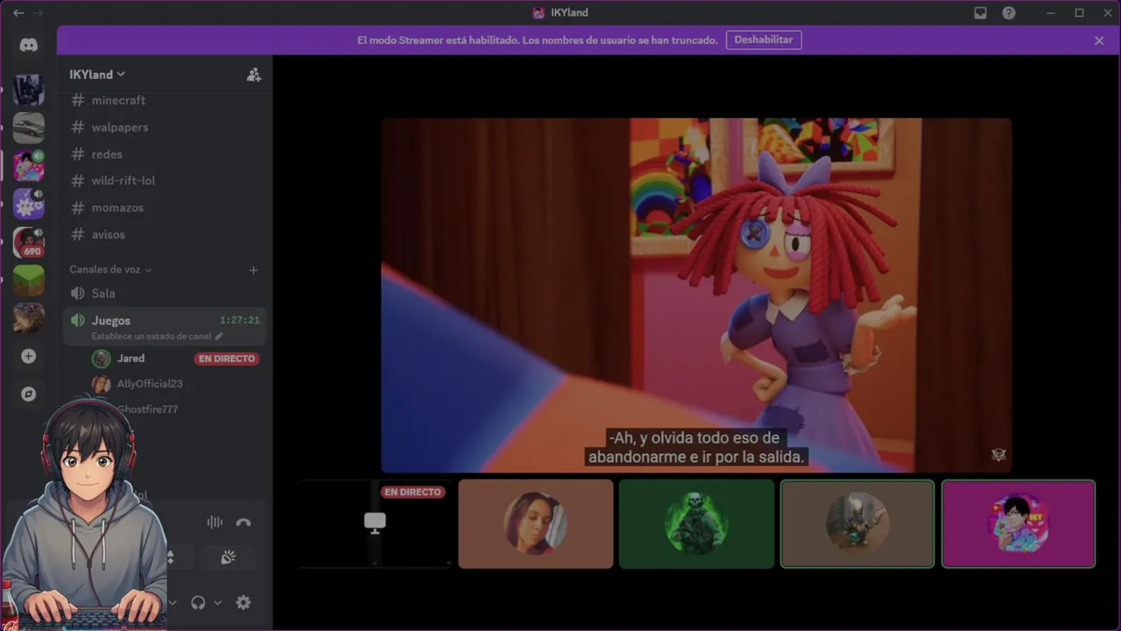Select the EN DIRECTO stream tile thumbnail
This screenshot has height=631, width=1121.
pos(375,523)
